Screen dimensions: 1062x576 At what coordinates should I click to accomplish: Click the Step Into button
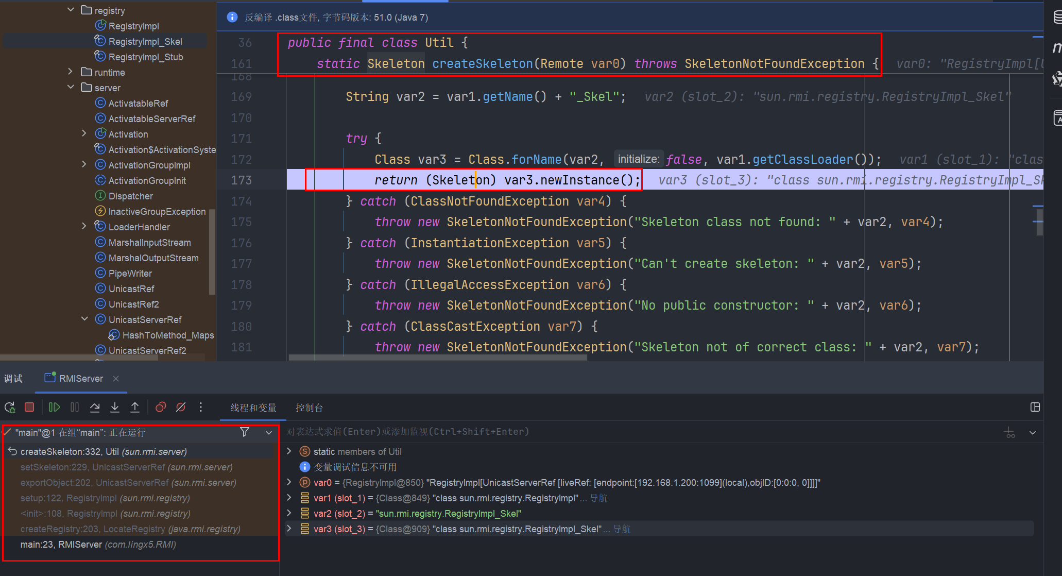pyautogui.click(x=115, y=408)
